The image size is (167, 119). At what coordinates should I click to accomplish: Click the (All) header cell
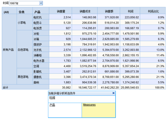9,11
